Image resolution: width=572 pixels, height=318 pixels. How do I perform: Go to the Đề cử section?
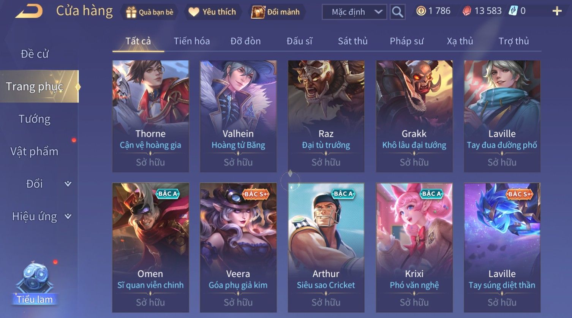pyautogui.click(x=35, y=54)
